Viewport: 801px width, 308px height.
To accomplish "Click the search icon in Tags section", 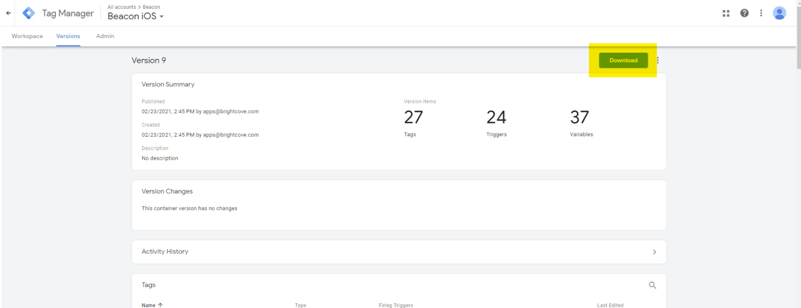I will coord(653,285).
